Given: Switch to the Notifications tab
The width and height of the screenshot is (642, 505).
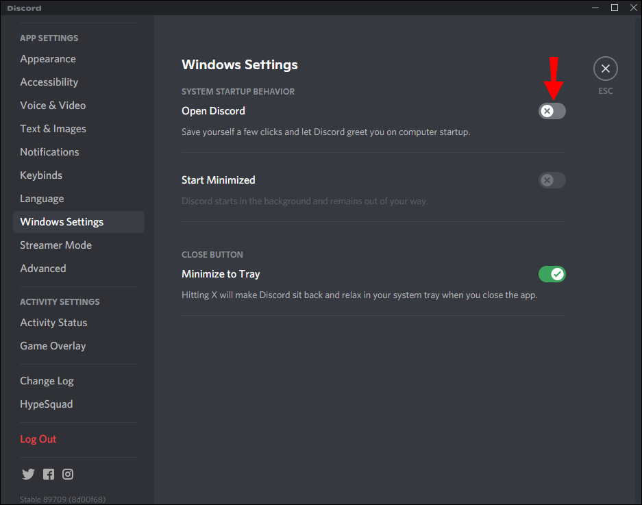Looking at the screenshot, I should click(x=49, y=152).
